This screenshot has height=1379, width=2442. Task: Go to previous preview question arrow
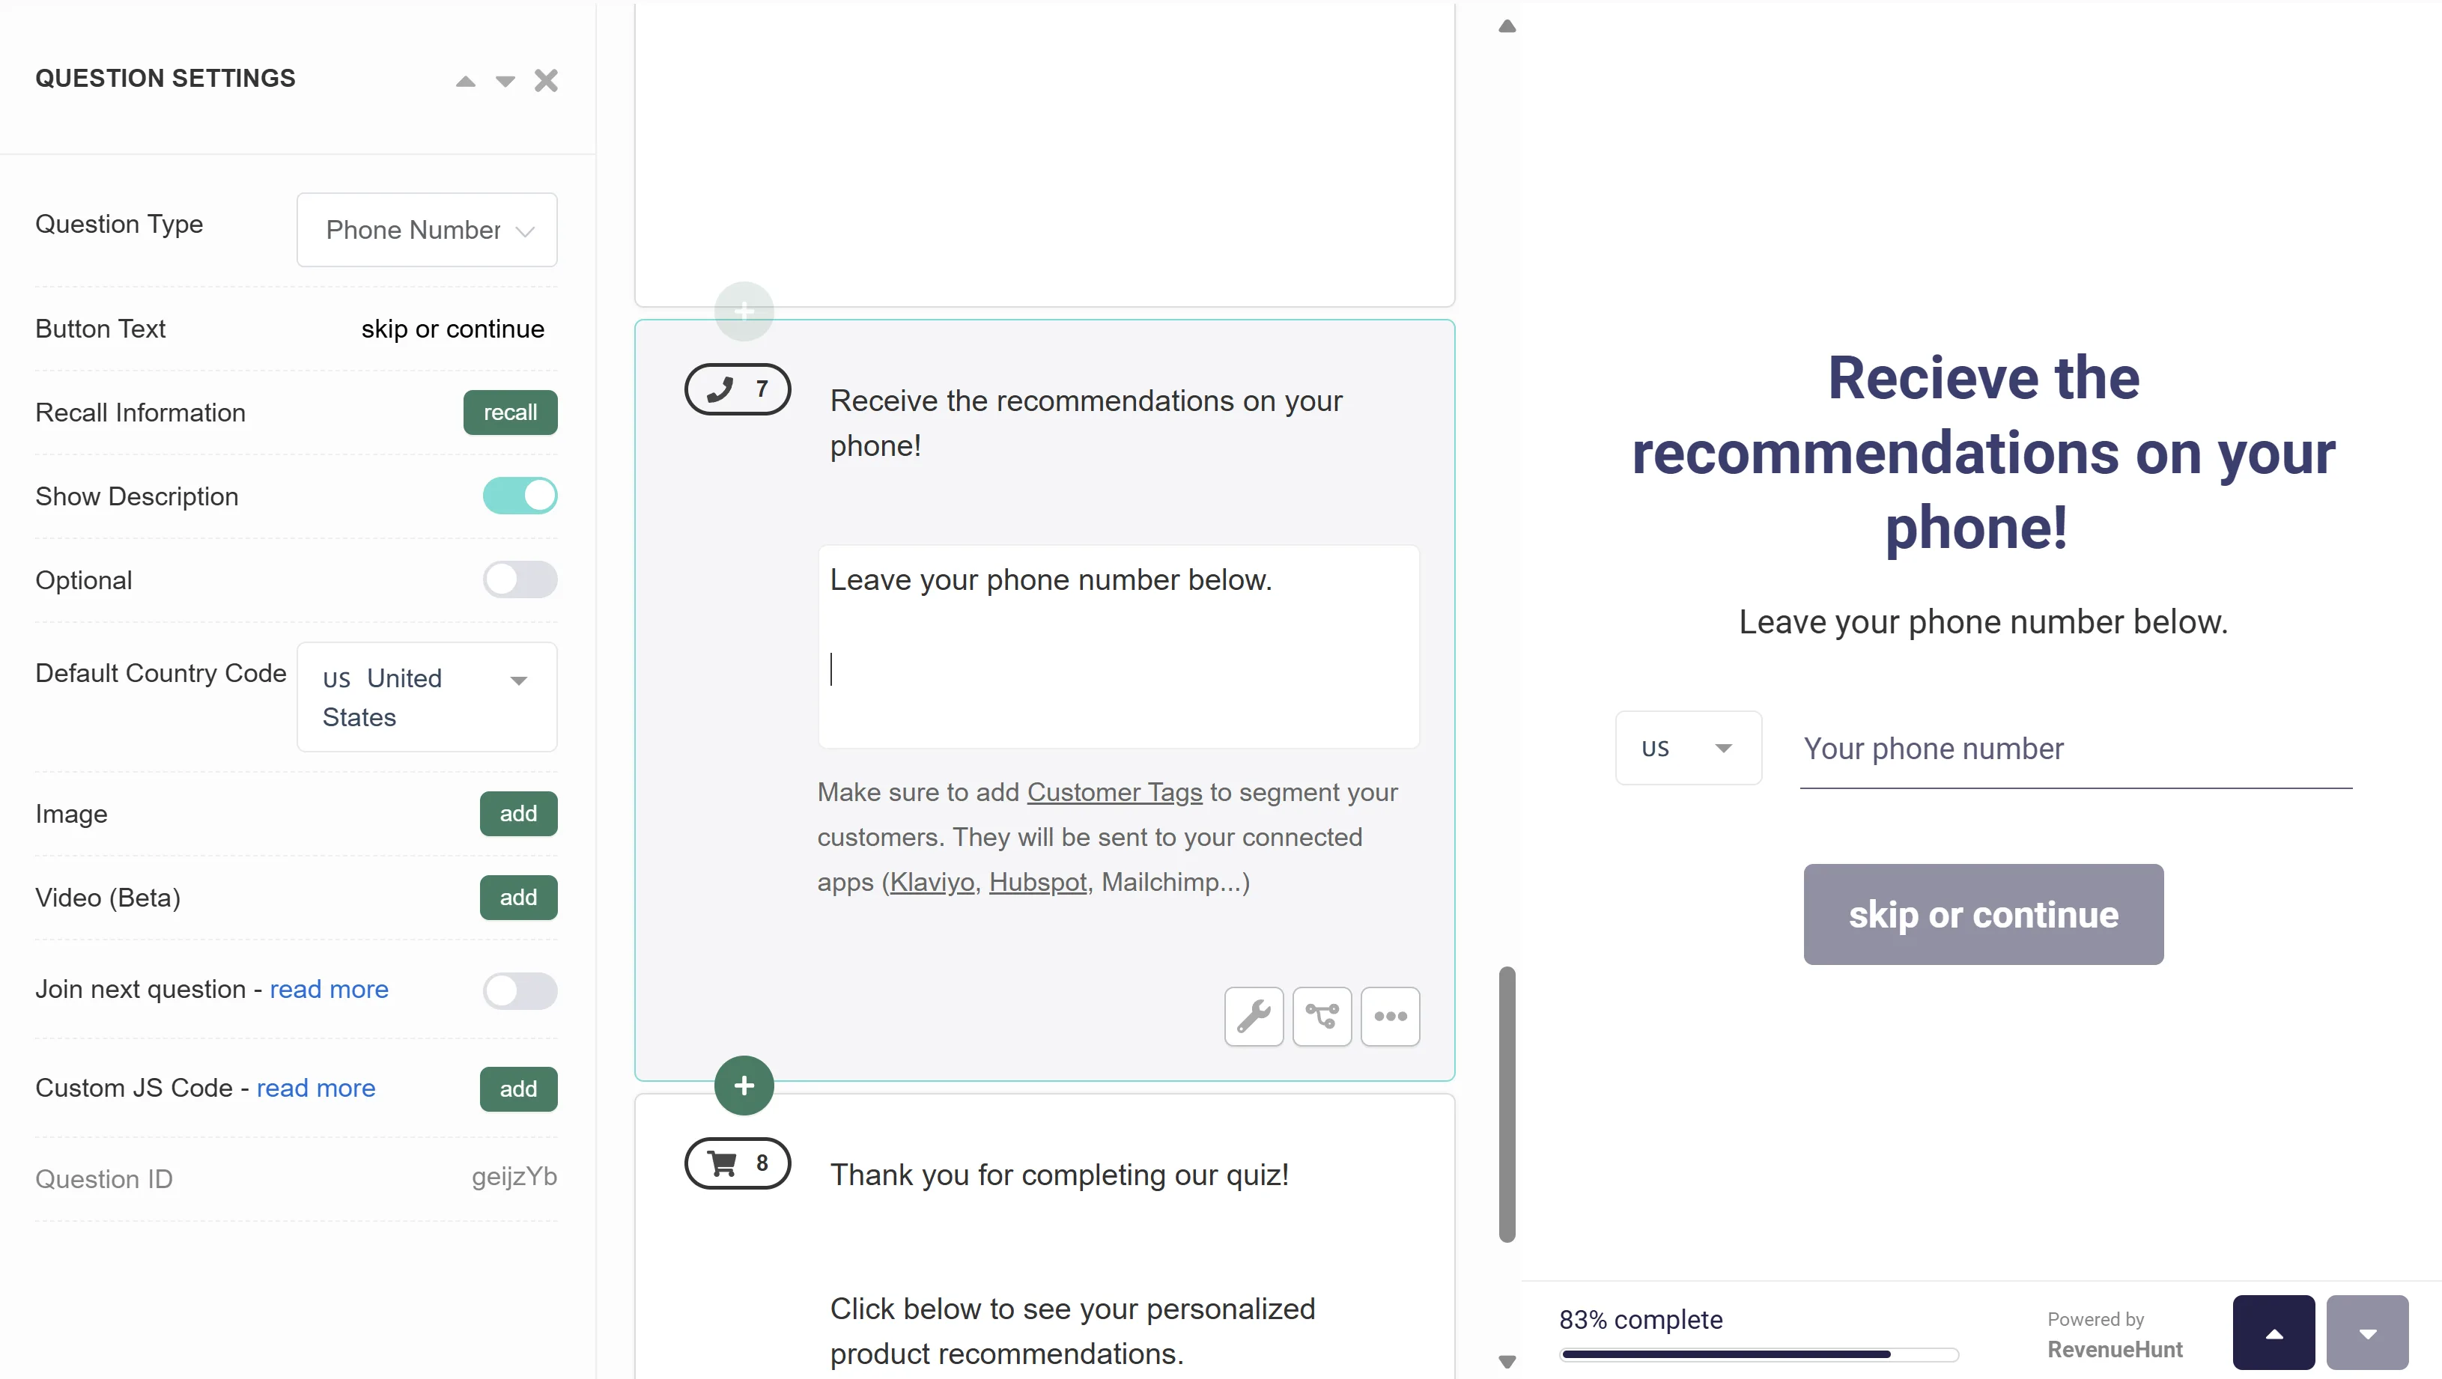(2274, 1333)
